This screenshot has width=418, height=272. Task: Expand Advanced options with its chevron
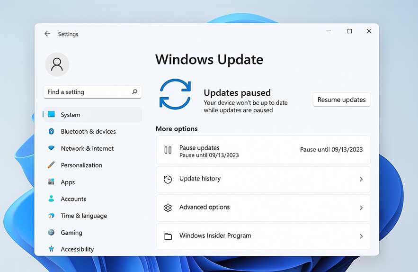tap(361, 208)
